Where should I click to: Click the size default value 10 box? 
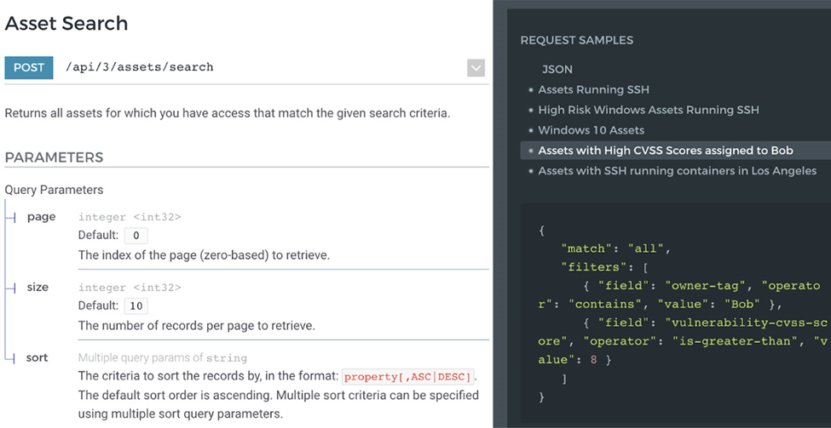coord(136,305)
